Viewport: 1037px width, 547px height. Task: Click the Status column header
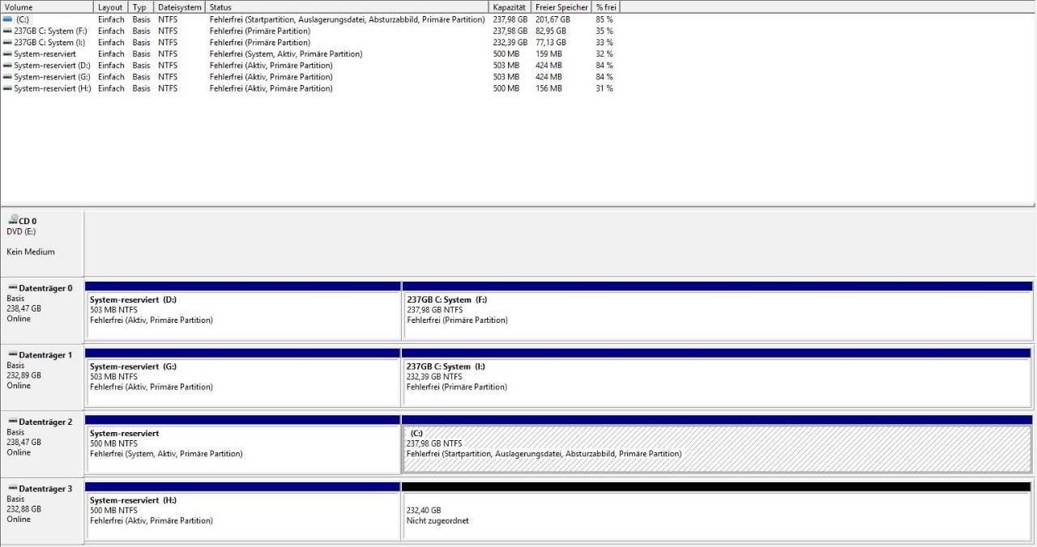(347, 6)
